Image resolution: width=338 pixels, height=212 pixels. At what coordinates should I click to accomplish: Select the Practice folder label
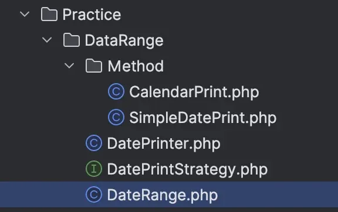(x=92, y=15)
